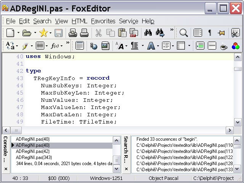Screen dimensions: 244x183
Task: Click the list icon in HTML toolbar
Action: [x=166, y=46]
